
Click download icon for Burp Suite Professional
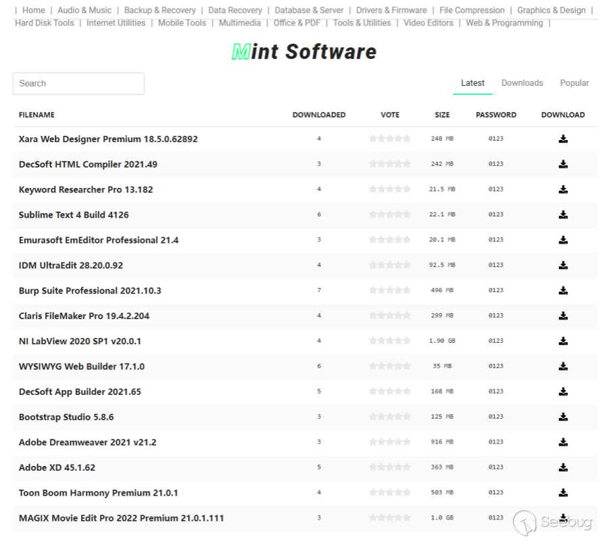point(563,291)
